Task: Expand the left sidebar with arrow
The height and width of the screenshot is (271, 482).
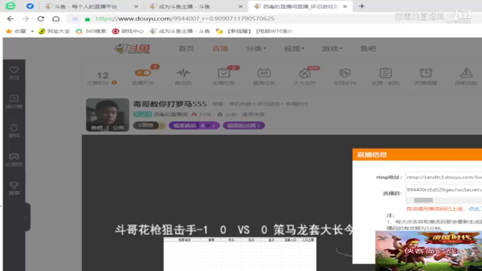Action: [25, 218]
